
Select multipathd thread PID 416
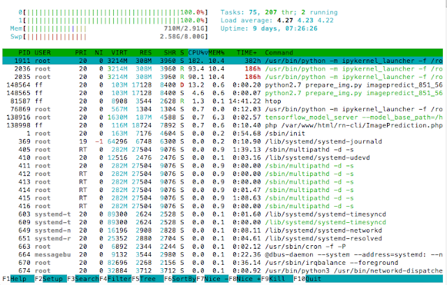point(222,206)
